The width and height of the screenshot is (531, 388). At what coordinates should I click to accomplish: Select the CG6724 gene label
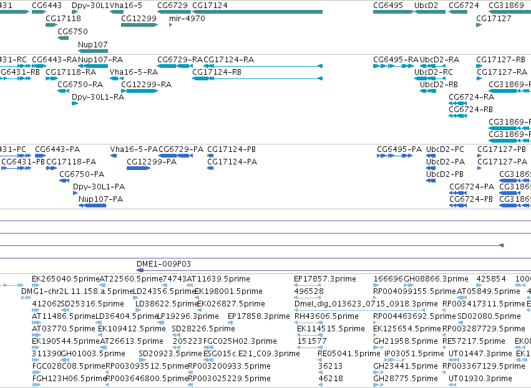coord(464,6)
